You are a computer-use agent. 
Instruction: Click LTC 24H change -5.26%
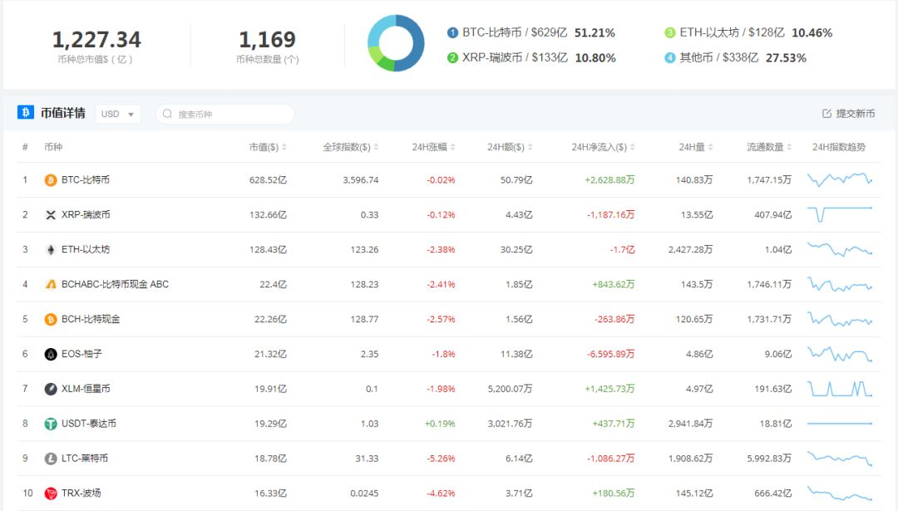(441, 459)
